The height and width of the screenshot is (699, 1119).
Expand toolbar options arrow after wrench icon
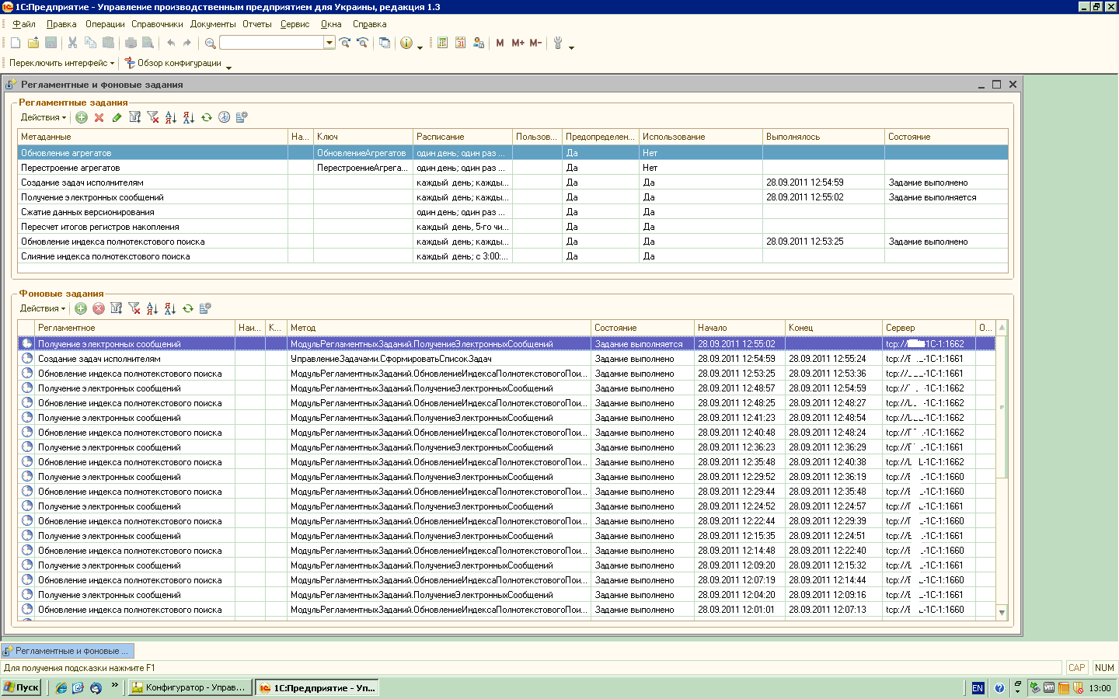coord(572,47)
